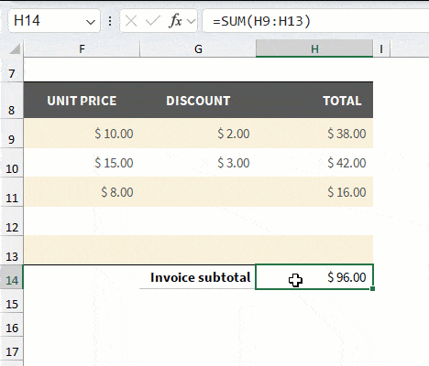Click the TOTAL header cell
The height and width of the screenshot is (366, 429).
pyautogui.click(x=314, y=100)
